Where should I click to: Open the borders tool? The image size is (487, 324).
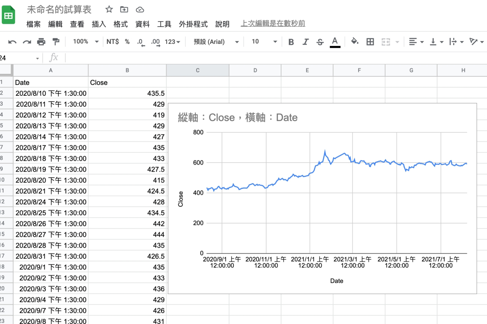(x=371, y=41)
